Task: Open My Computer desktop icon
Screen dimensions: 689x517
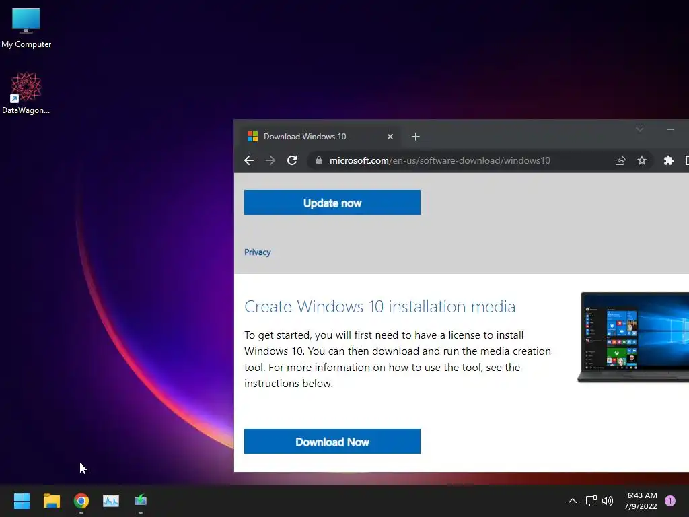Action: 26,28
